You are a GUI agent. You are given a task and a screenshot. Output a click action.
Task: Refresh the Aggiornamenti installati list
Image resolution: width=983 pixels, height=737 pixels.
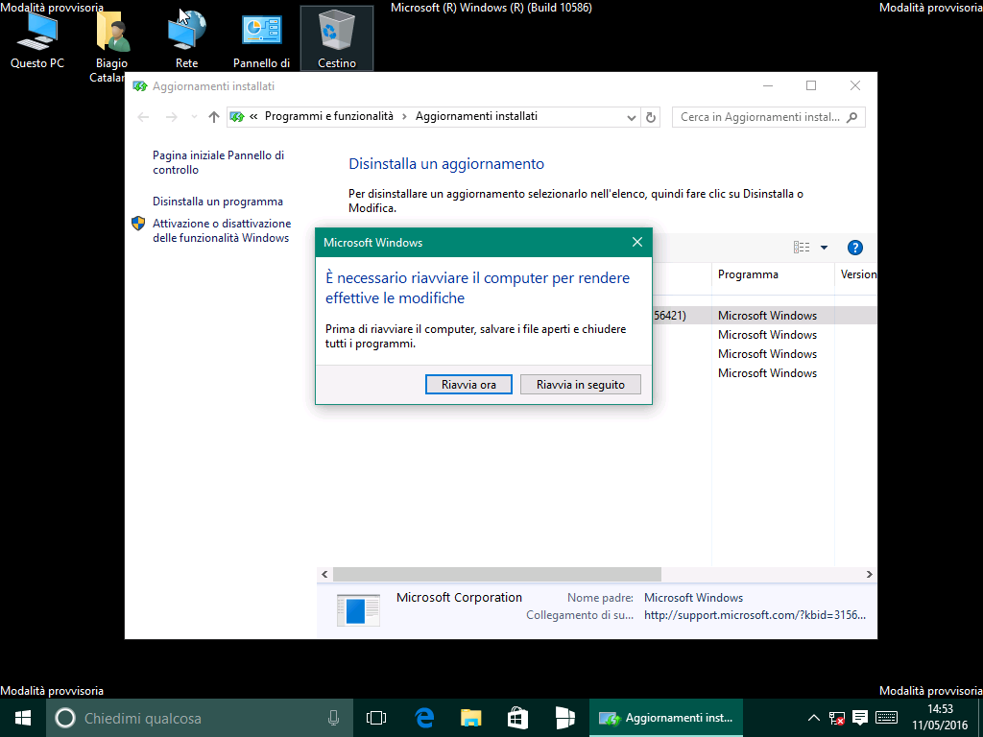point(651,117)
